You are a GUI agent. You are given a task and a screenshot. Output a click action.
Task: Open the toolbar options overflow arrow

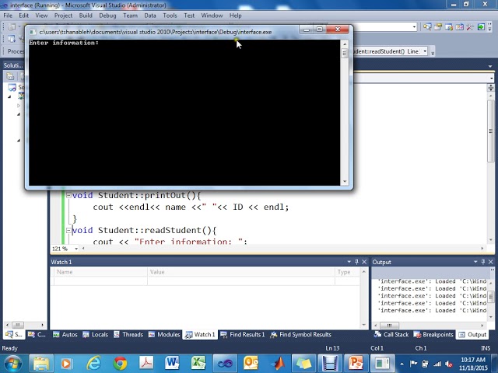click(x=489, y=27)
